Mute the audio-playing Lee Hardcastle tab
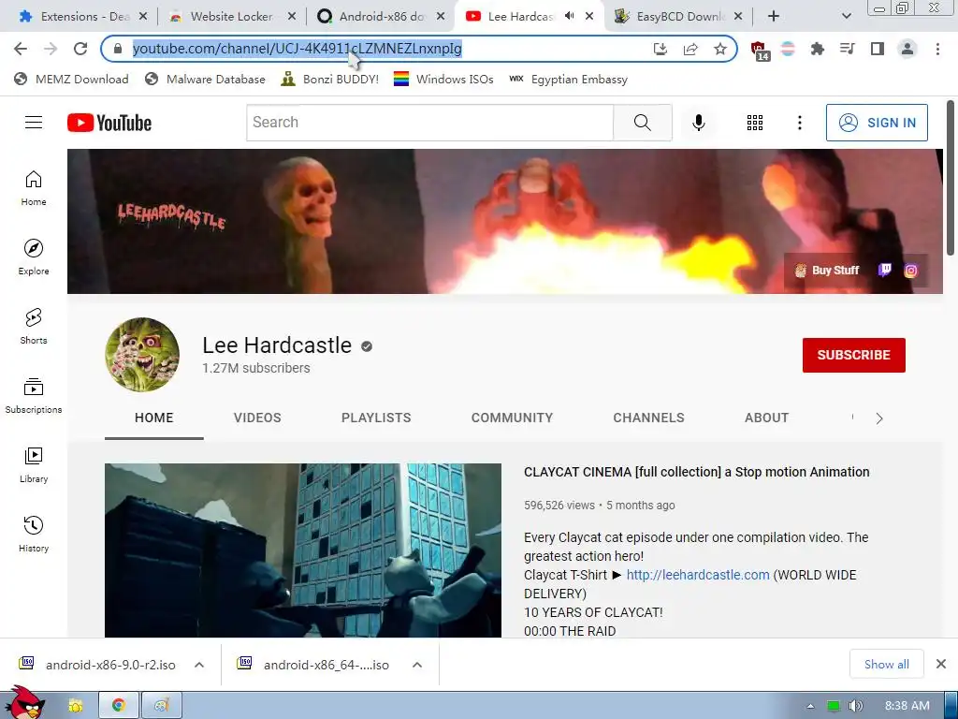 (569, 16)
